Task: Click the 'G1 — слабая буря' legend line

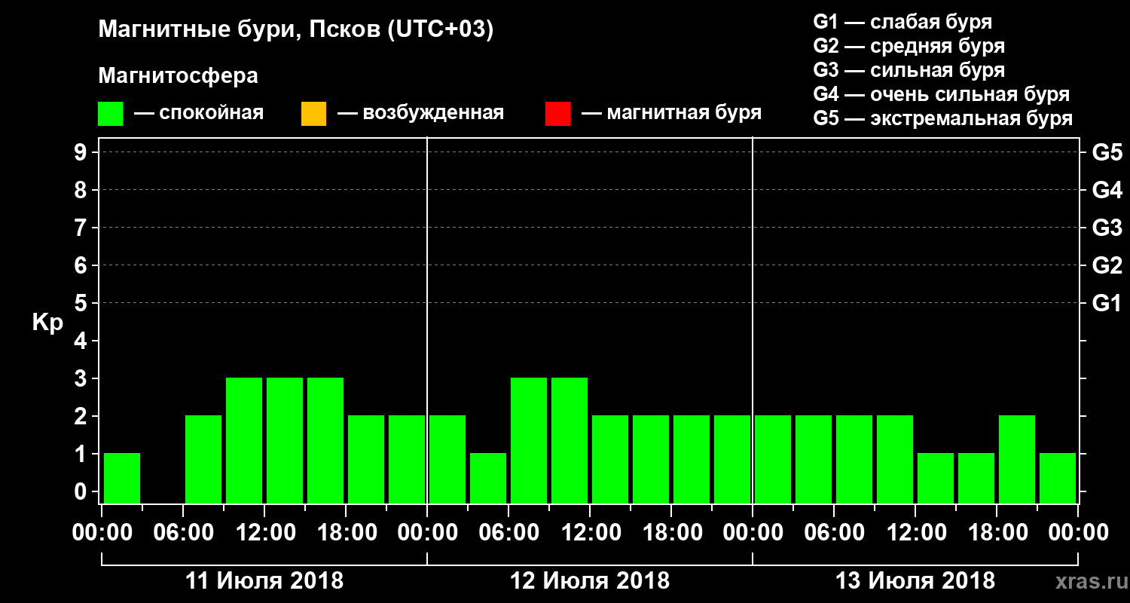Action: point(902,22)
